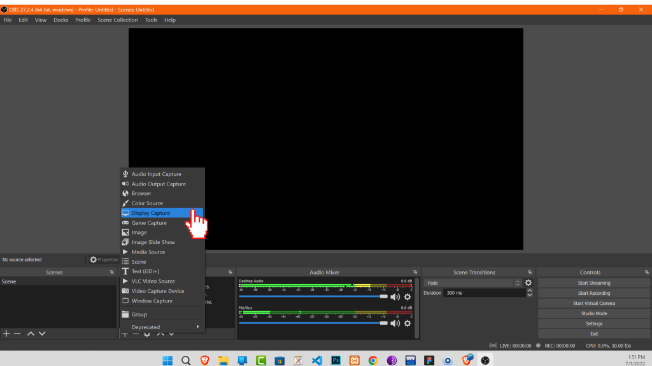Image resolution: width=652 pixels, height=366 pixels.
Task: Expand the Deprecated submenu
Action: (162, 327)
